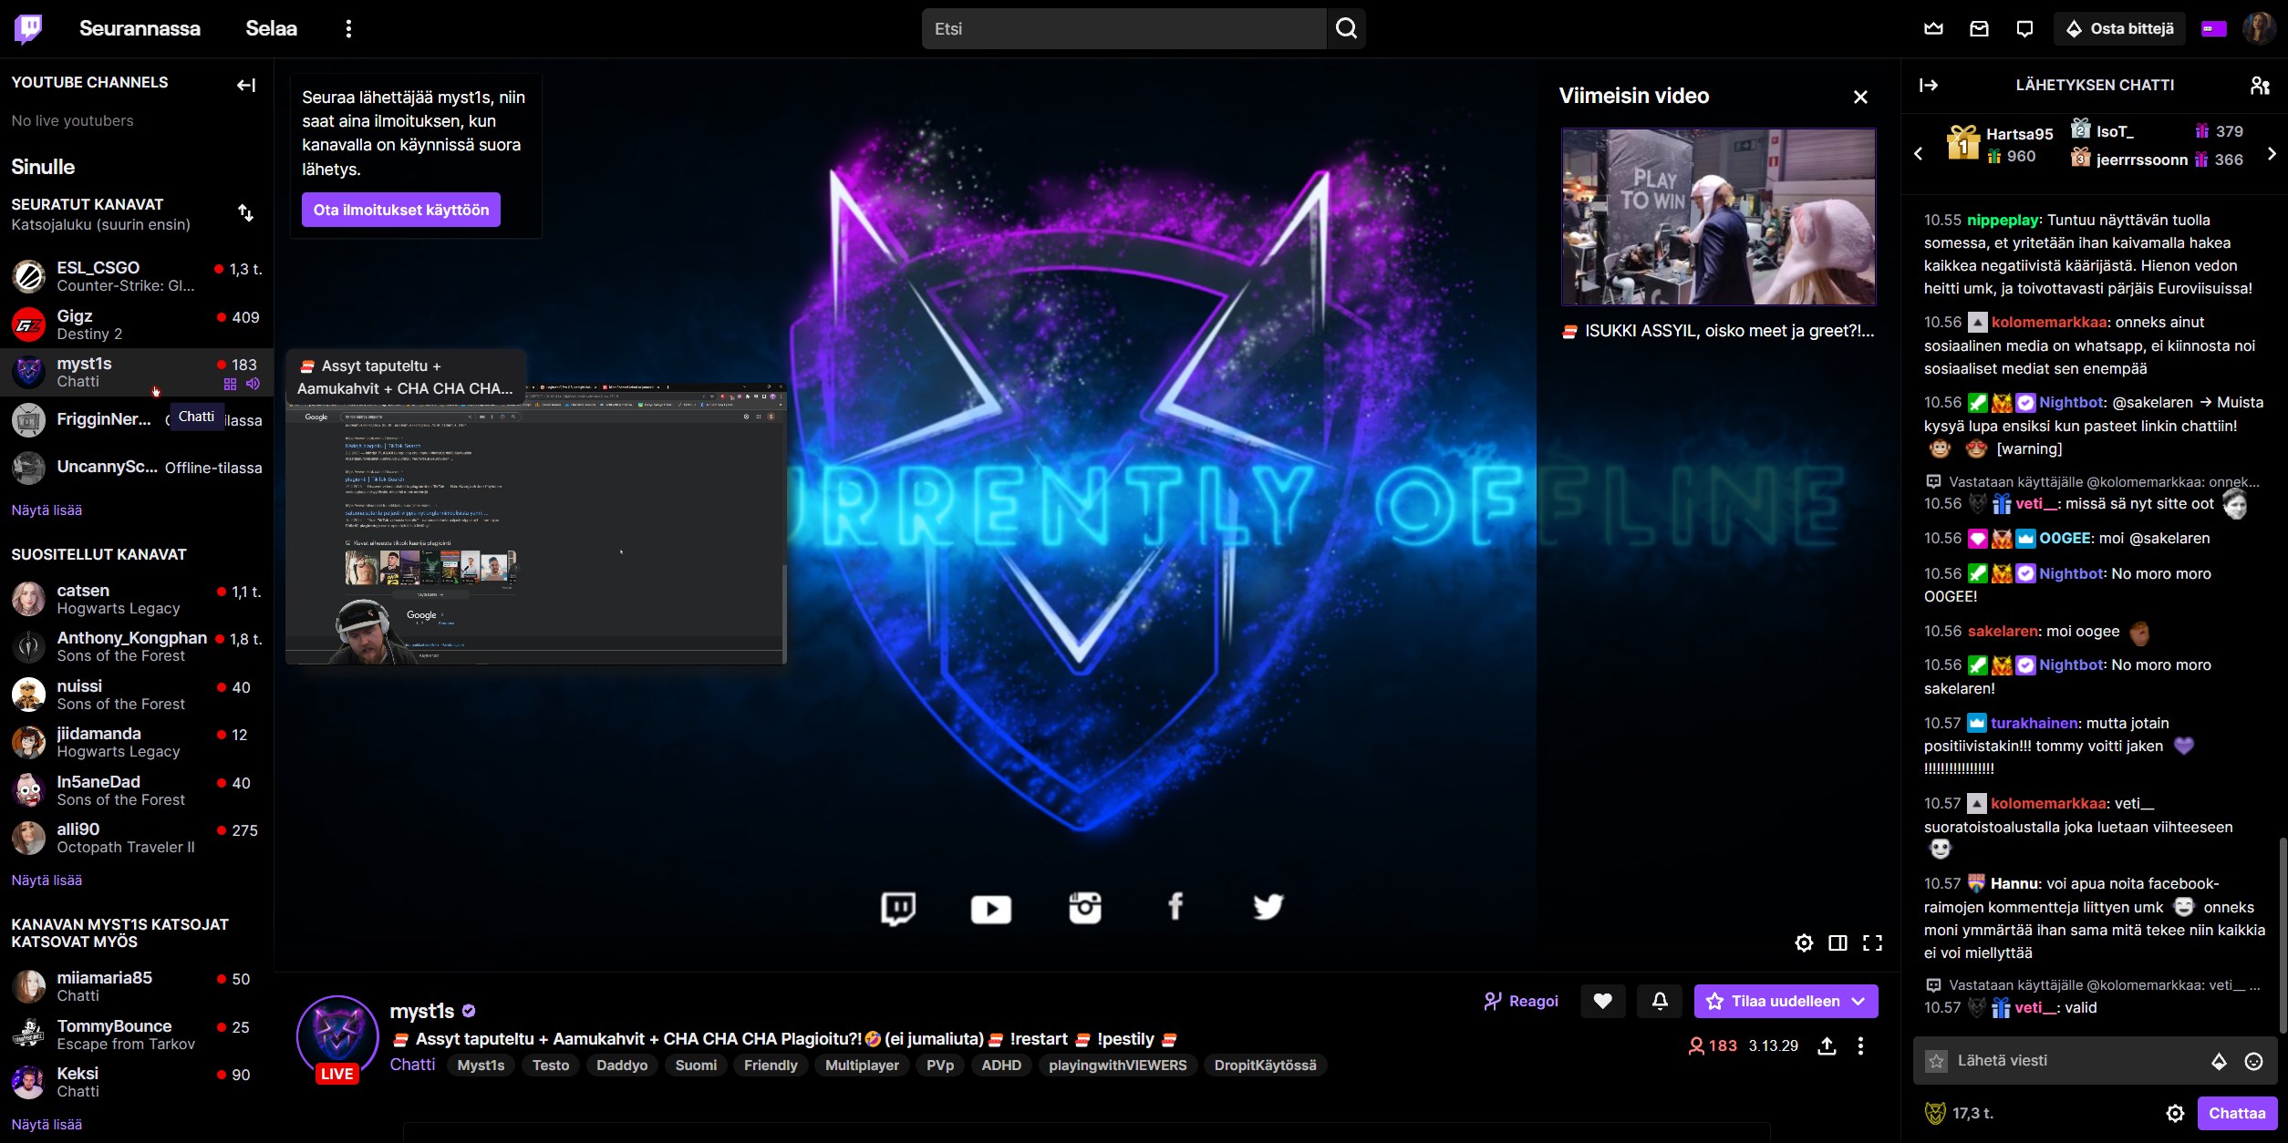Enter fullscreen with the player icon

point(1874,942)
